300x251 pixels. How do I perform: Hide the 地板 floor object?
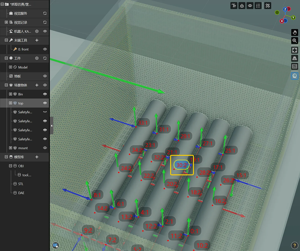[x=45, y=76]
